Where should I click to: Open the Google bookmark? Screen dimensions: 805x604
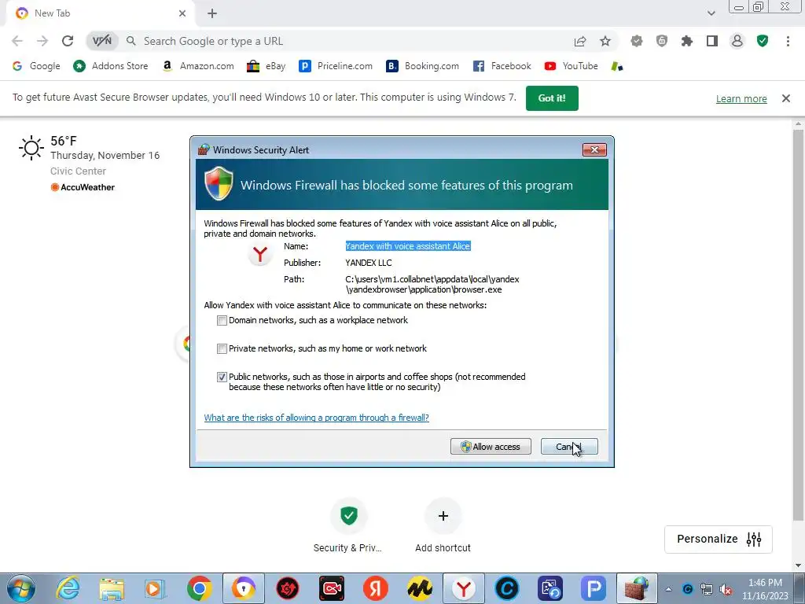[36, 66]
